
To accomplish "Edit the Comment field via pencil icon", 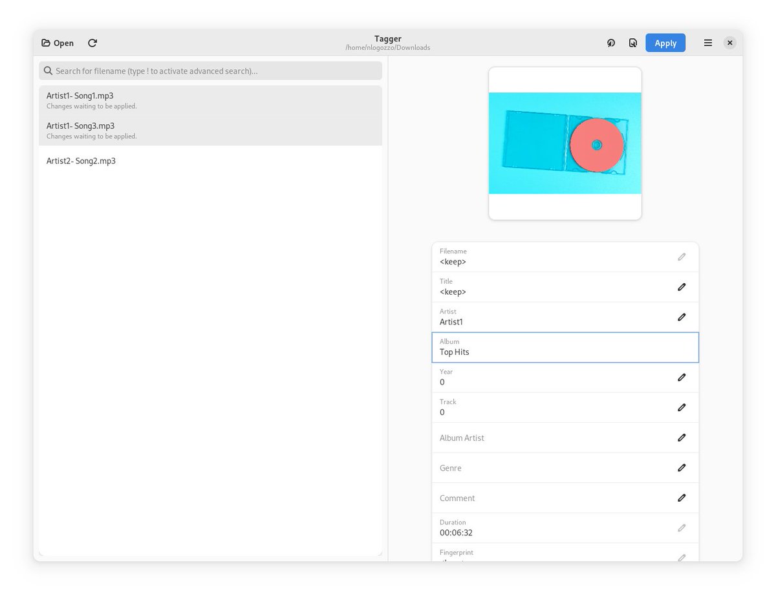I will 682,498.
